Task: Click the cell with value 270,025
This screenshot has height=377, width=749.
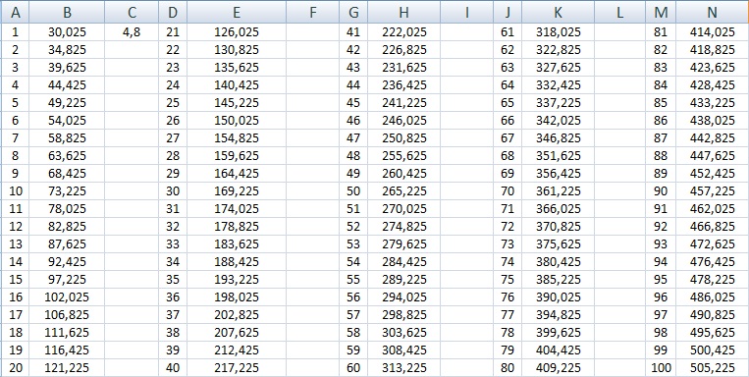Action: [x=404, y=209]
